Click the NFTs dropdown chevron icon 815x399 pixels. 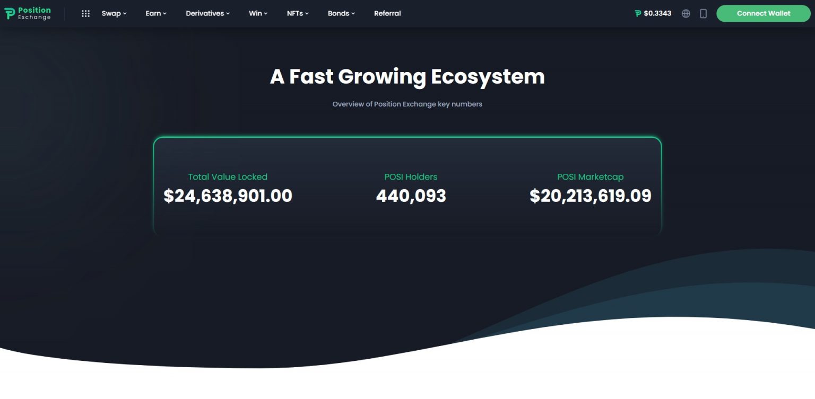[x=306, y=14]
